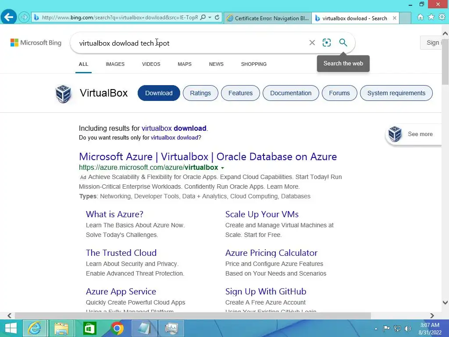Open the Sign Up With GitHub link
Image resolution: width=449 pixels, height=337 pixels.
pyautogui.click(x=266, y=291)
